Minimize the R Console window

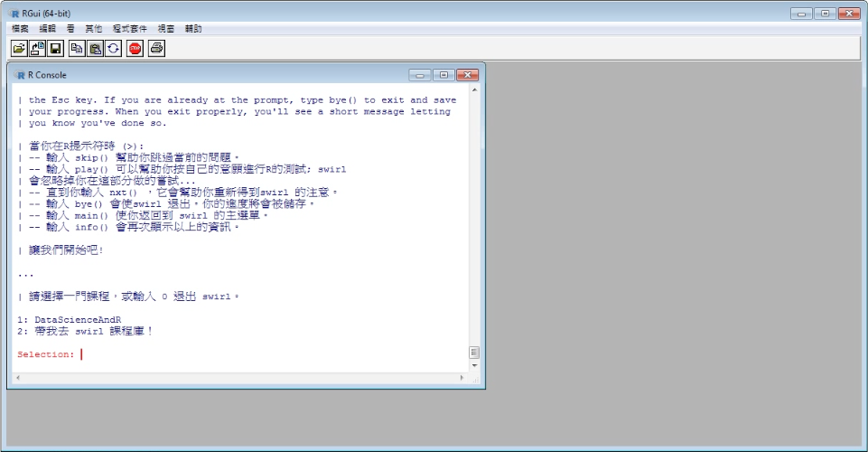click(x=420, y=75)
